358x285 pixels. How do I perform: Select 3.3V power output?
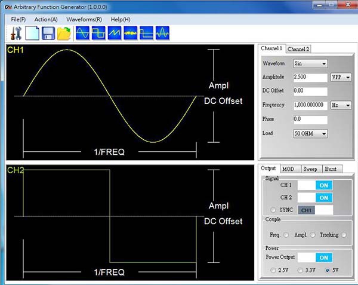coord(300,271)
